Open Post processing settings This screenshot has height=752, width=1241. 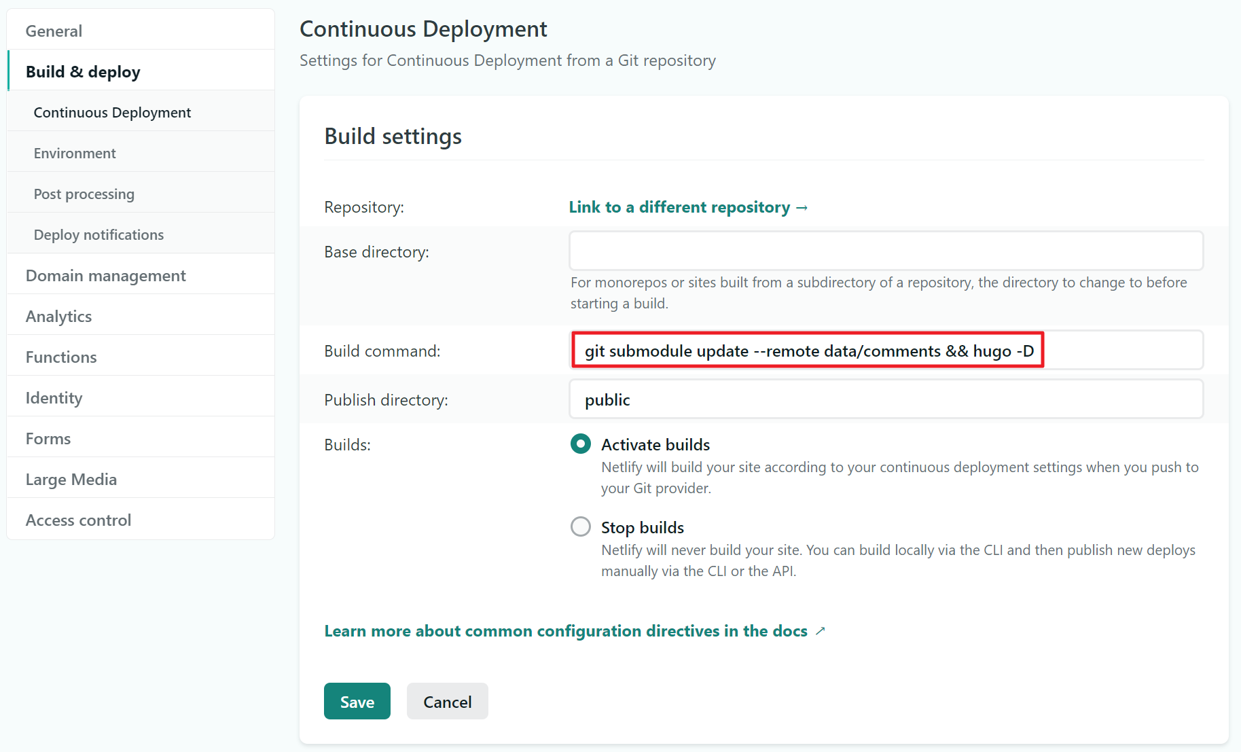141,194
